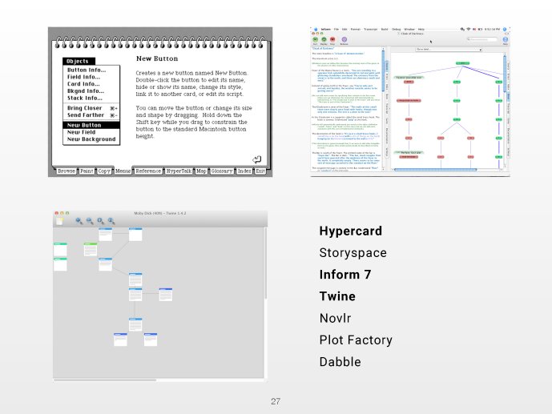Switch to the Paint tab in HyperCard

tap(87, 171)
